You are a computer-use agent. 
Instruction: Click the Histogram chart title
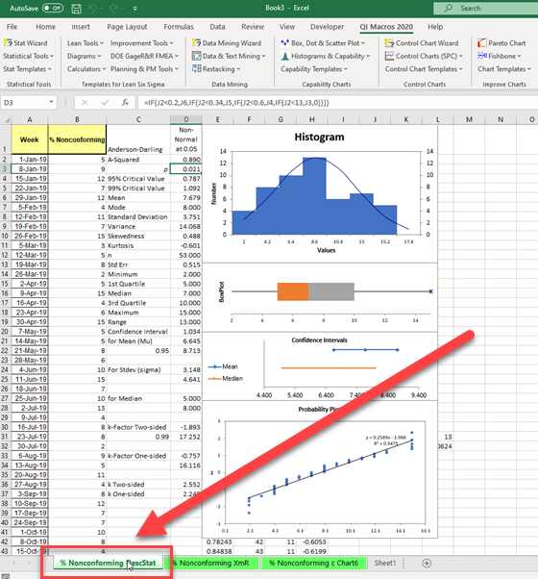(x=319, y=137)
